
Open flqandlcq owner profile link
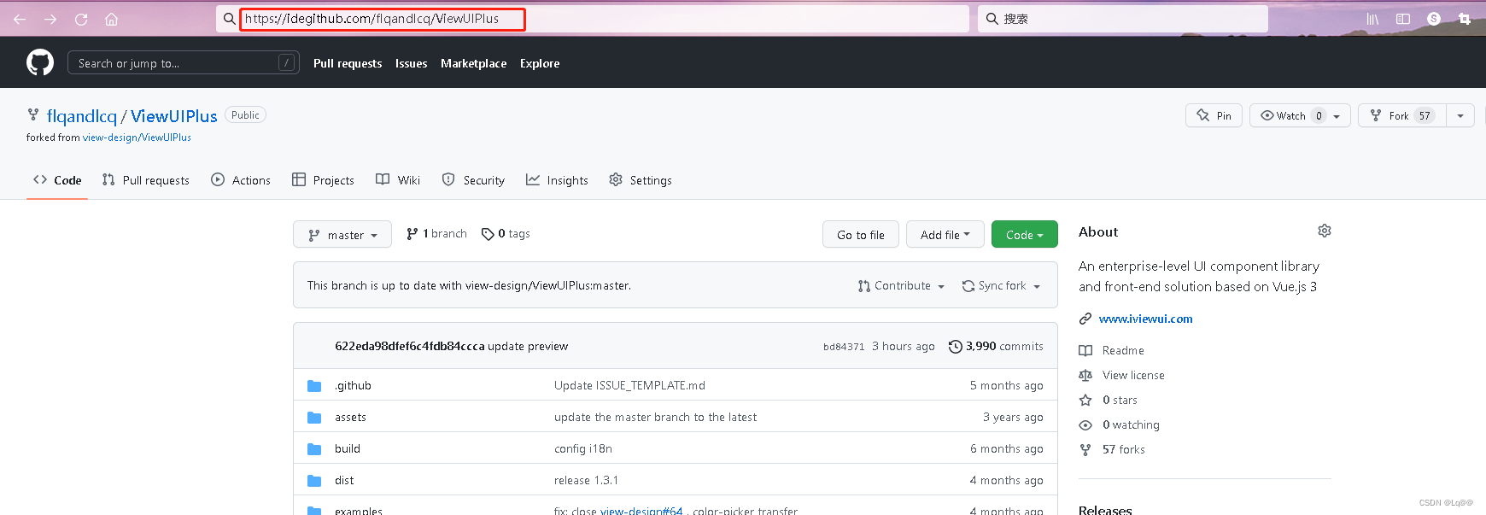82,116
